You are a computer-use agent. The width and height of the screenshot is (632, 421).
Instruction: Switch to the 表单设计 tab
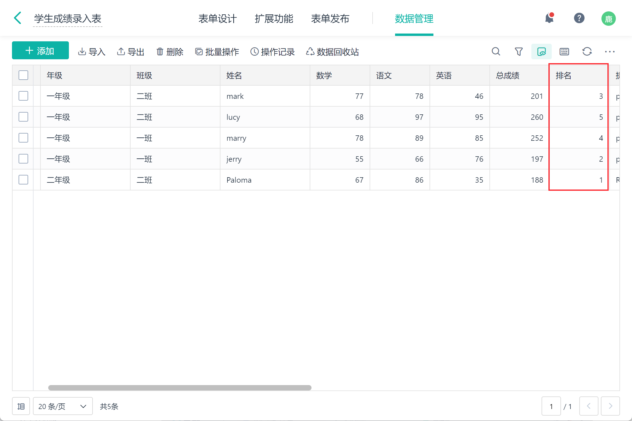click(217, 19)
